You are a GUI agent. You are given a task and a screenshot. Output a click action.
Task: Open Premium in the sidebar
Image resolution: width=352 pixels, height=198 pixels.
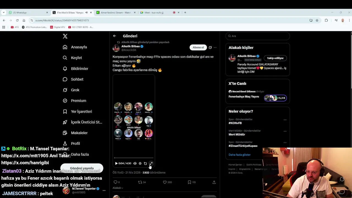click(74, 101)
